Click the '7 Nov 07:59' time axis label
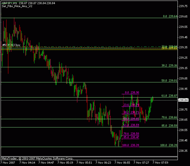 coord(161,163)
